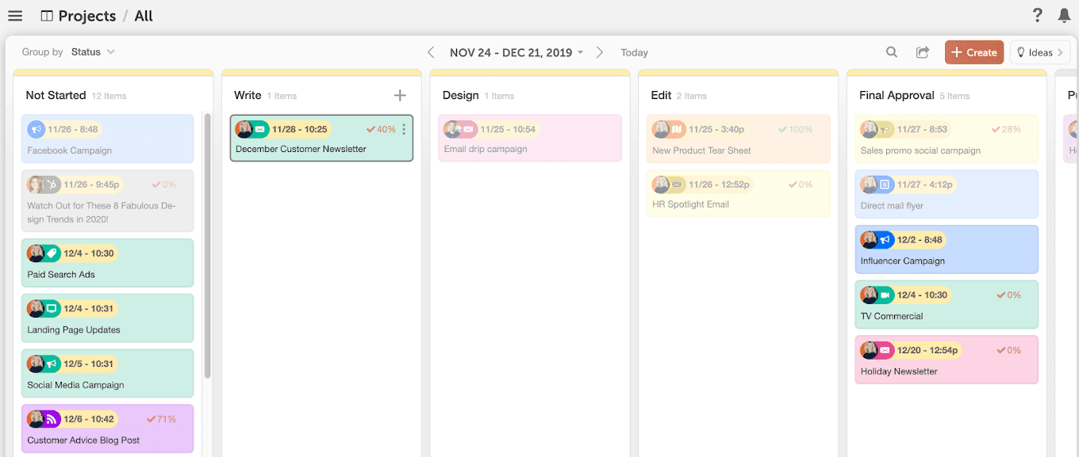Click envelope icon on Email drip campaign card

tap(468, 129)
